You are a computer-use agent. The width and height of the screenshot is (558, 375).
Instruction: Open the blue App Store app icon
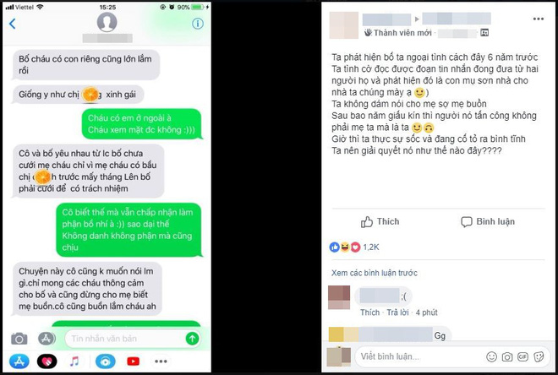click(x=19, y=361)
